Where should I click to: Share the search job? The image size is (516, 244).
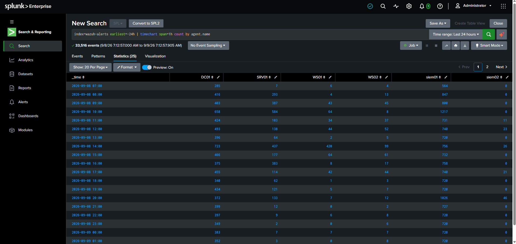(446, 46)
